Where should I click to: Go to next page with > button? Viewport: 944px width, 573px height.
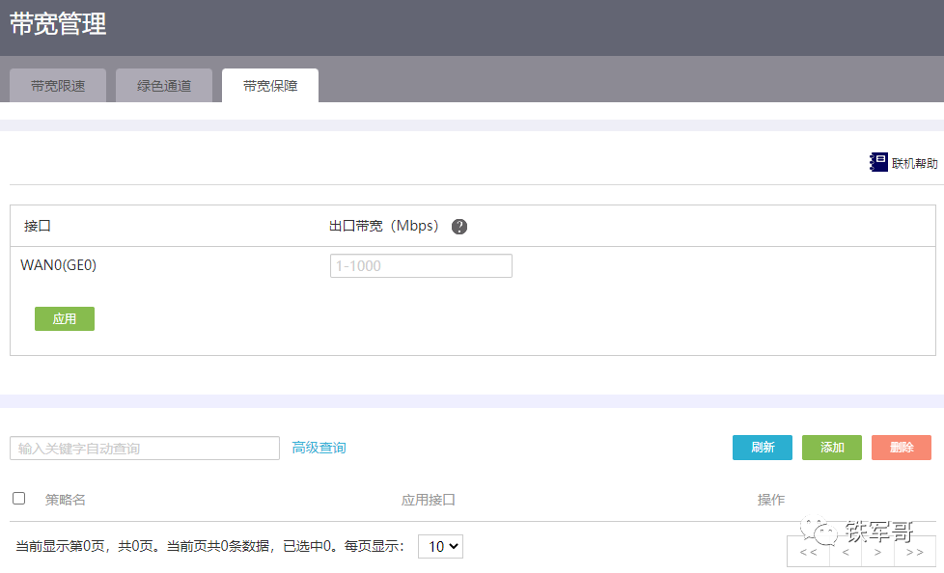(x=877, y=553)
